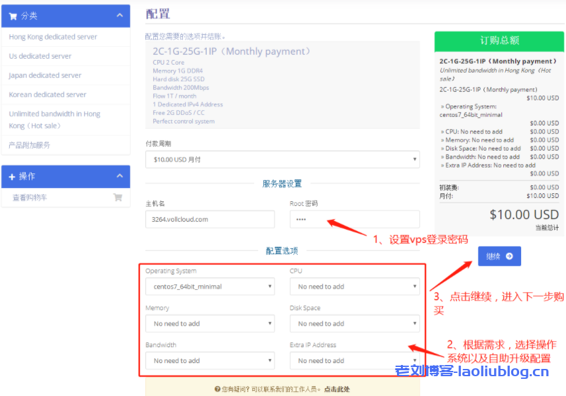The height and width of the screenshot is (396, 566).
Task: Open the Memory upgrade dropdown
Action: point(209,323)
